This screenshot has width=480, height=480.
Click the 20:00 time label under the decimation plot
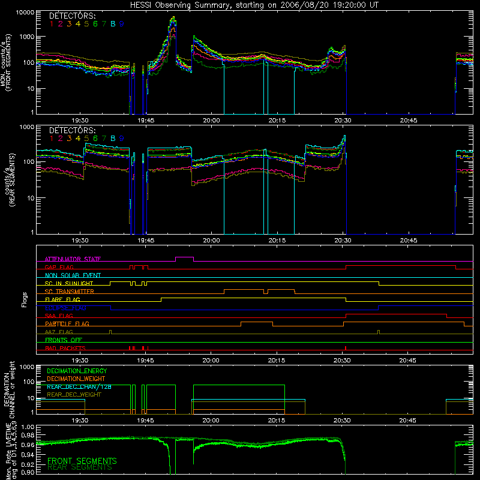point(211,421)
